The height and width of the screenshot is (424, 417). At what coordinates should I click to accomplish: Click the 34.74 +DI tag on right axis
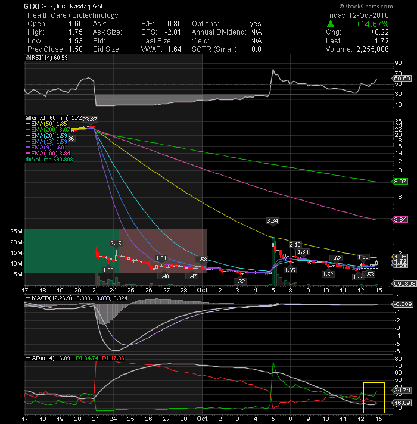click(x=402, y=390)
